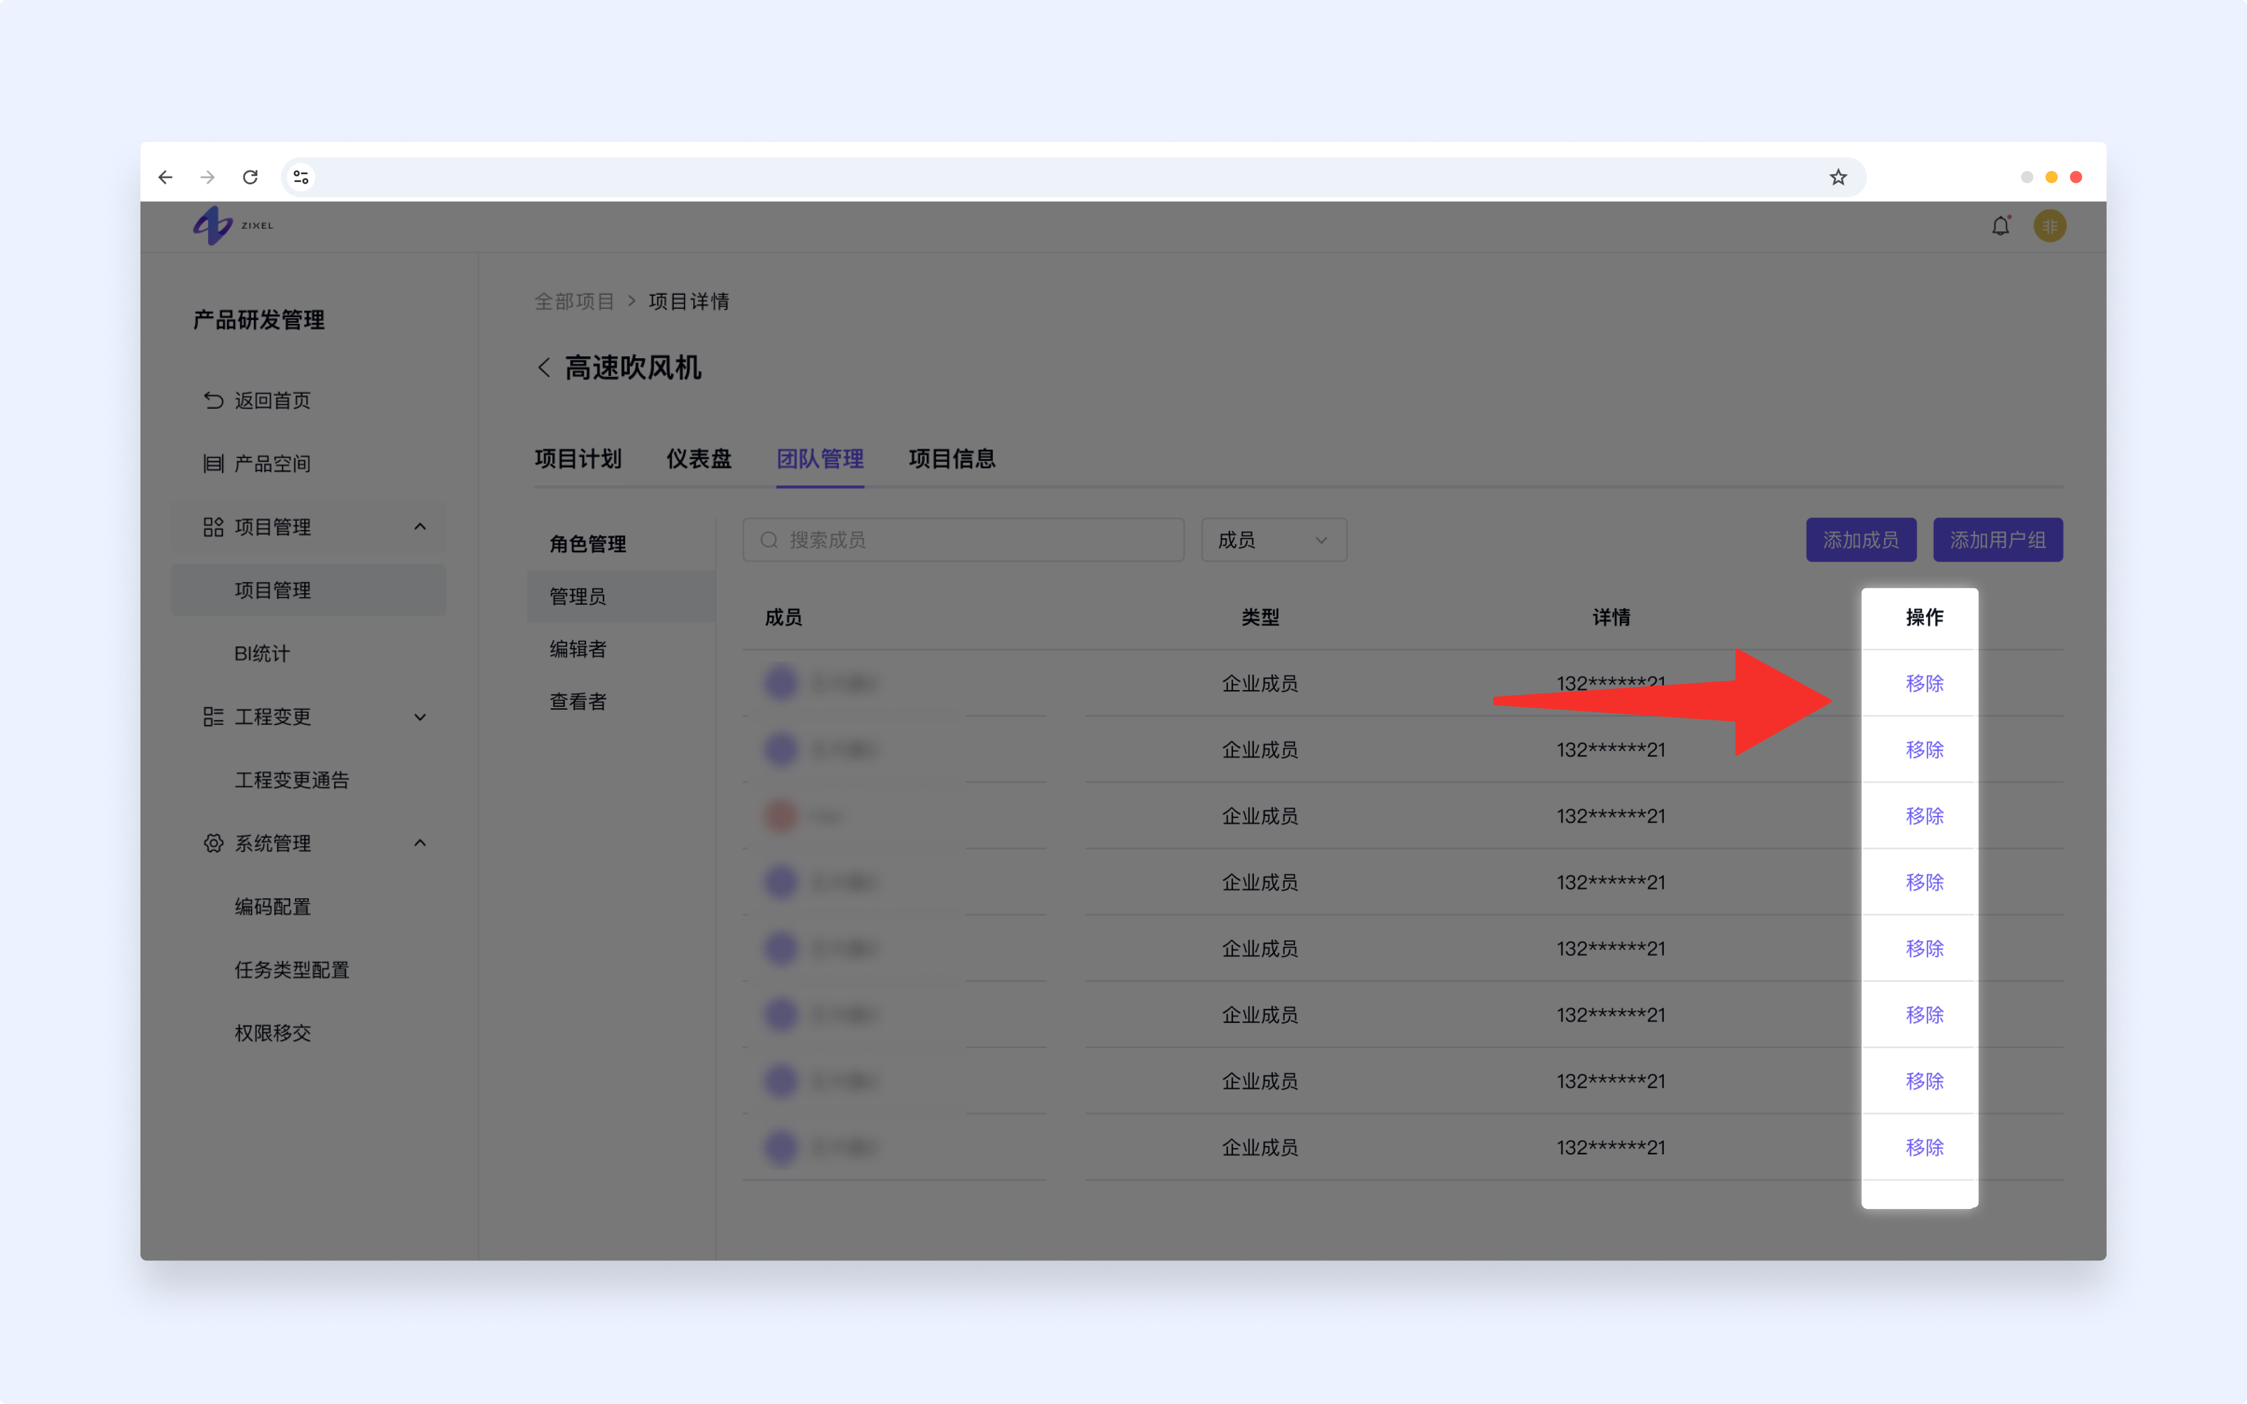
Task: Open 返回首页 in the sidebar
Action: [272, 400]
